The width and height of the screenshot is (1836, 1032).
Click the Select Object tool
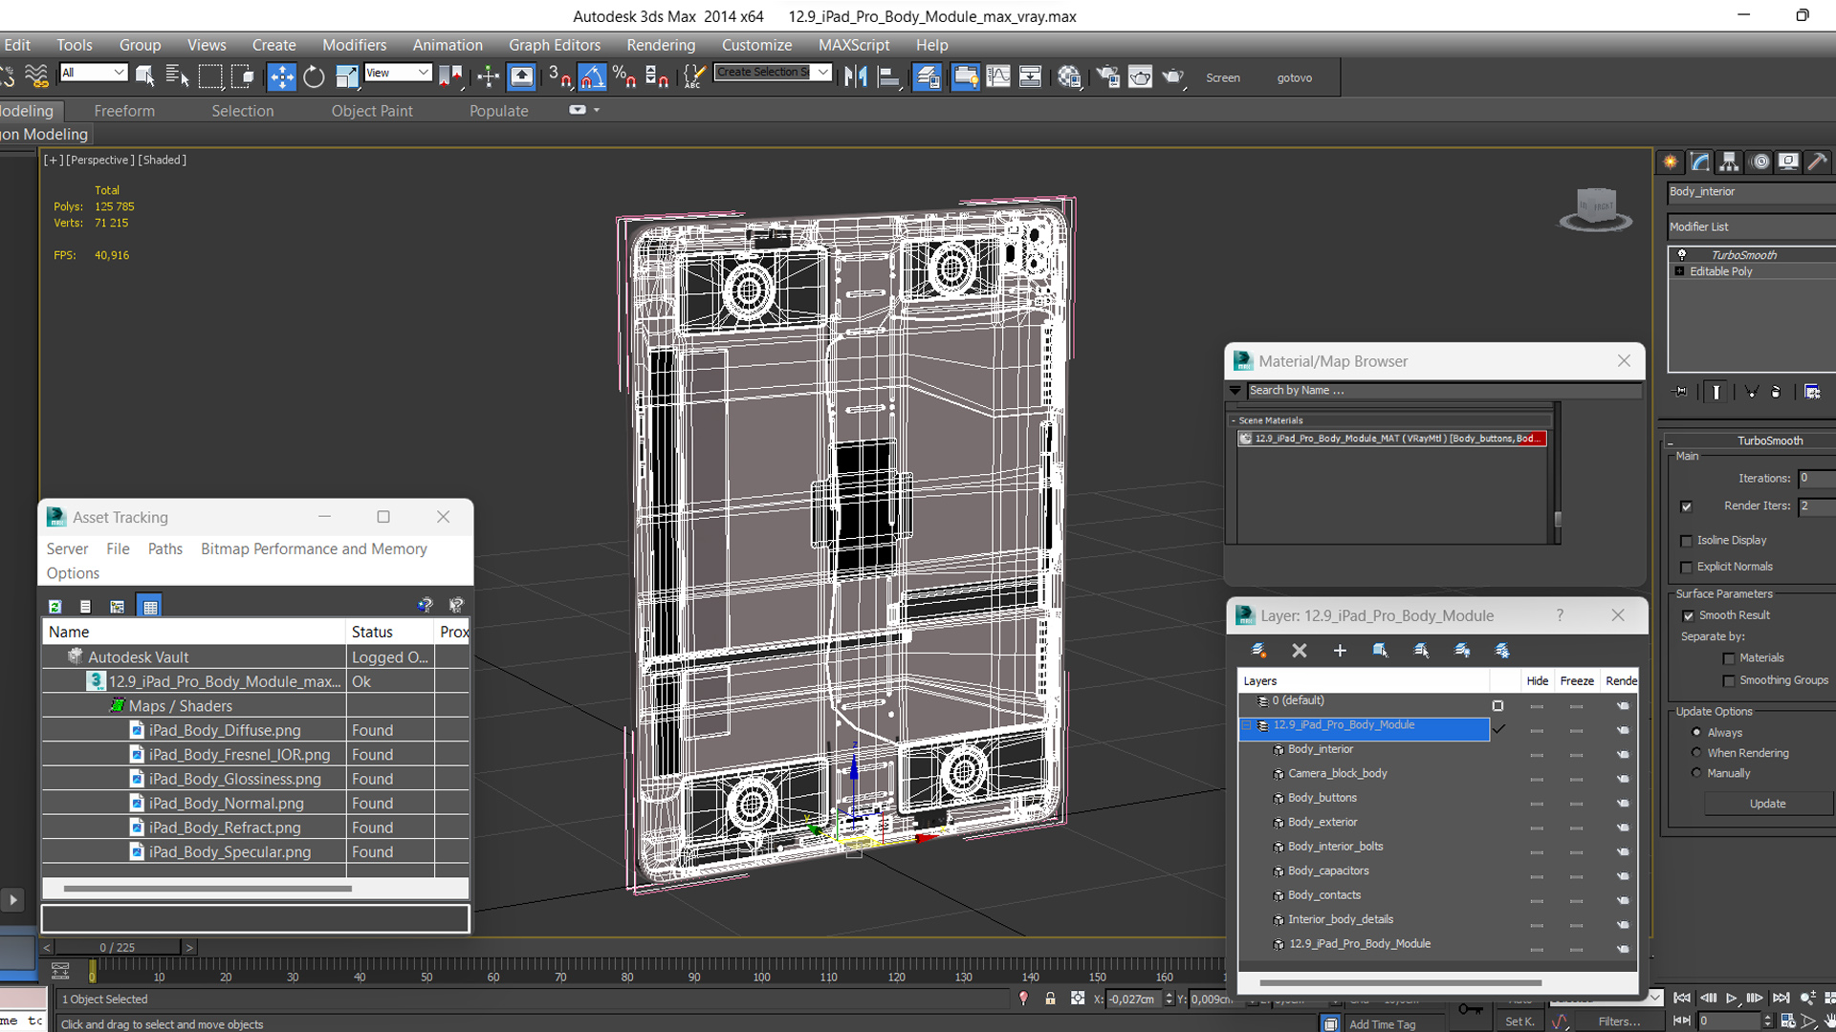[x=144, y=76]
